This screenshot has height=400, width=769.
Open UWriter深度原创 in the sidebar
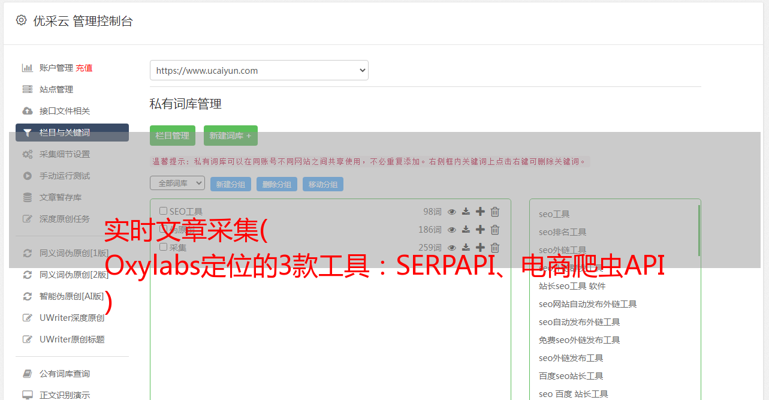pos(72,318)
